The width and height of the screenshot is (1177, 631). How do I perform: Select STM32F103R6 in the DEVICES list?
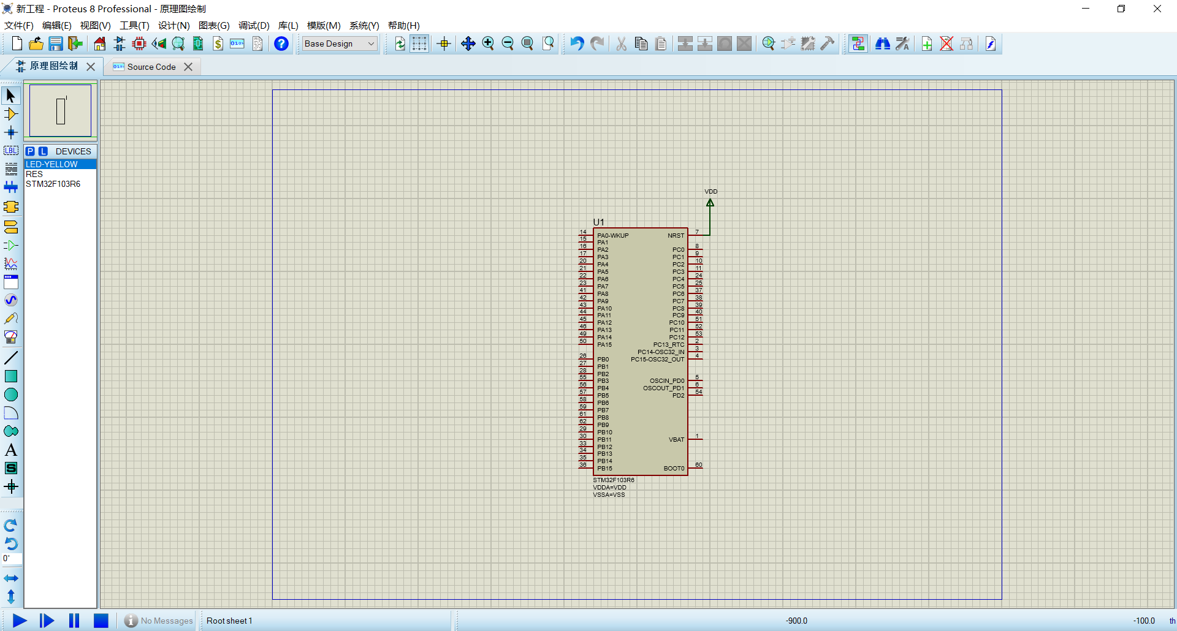pos(53,184)
